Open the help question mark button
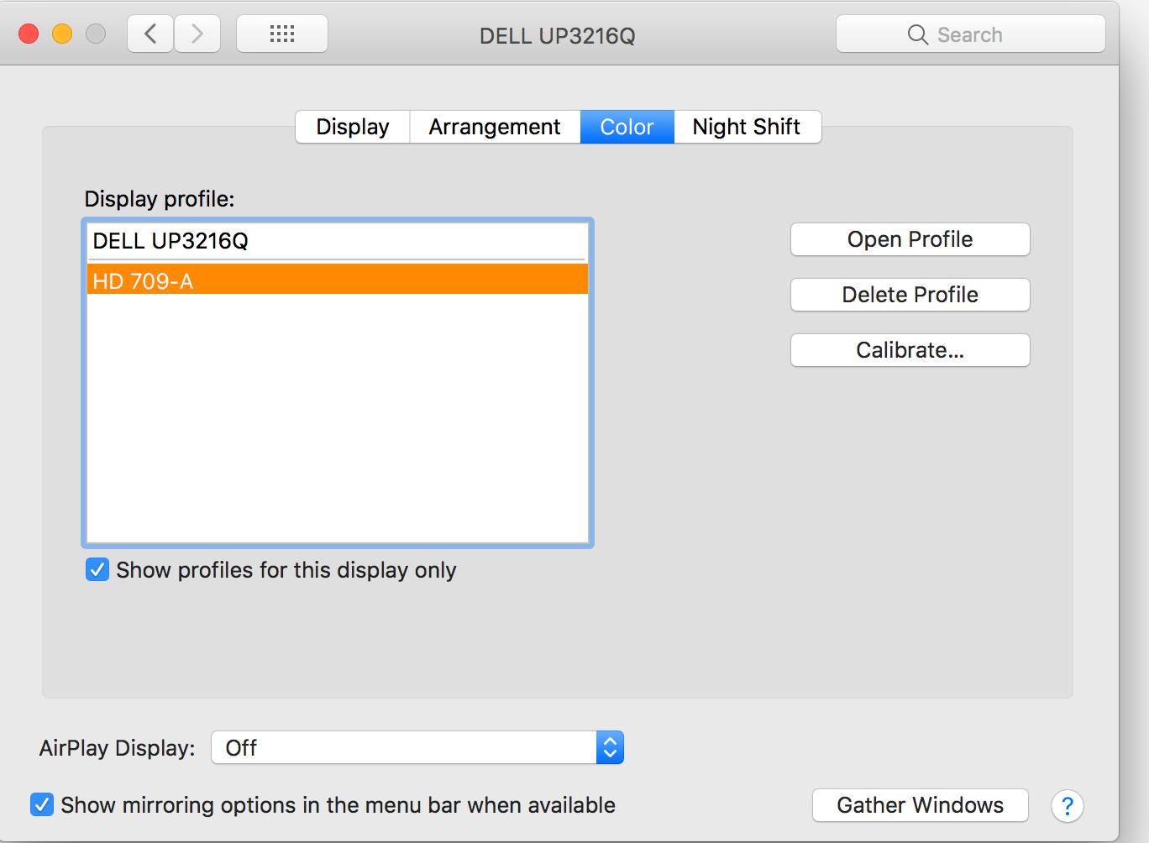The height and width of the screenshot is (843, 1149). (1067, 806)
